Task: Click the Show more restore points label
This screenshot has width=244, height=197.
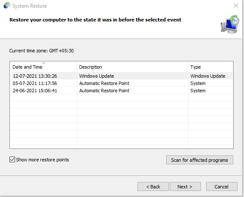Action: [x=43, y=160]
